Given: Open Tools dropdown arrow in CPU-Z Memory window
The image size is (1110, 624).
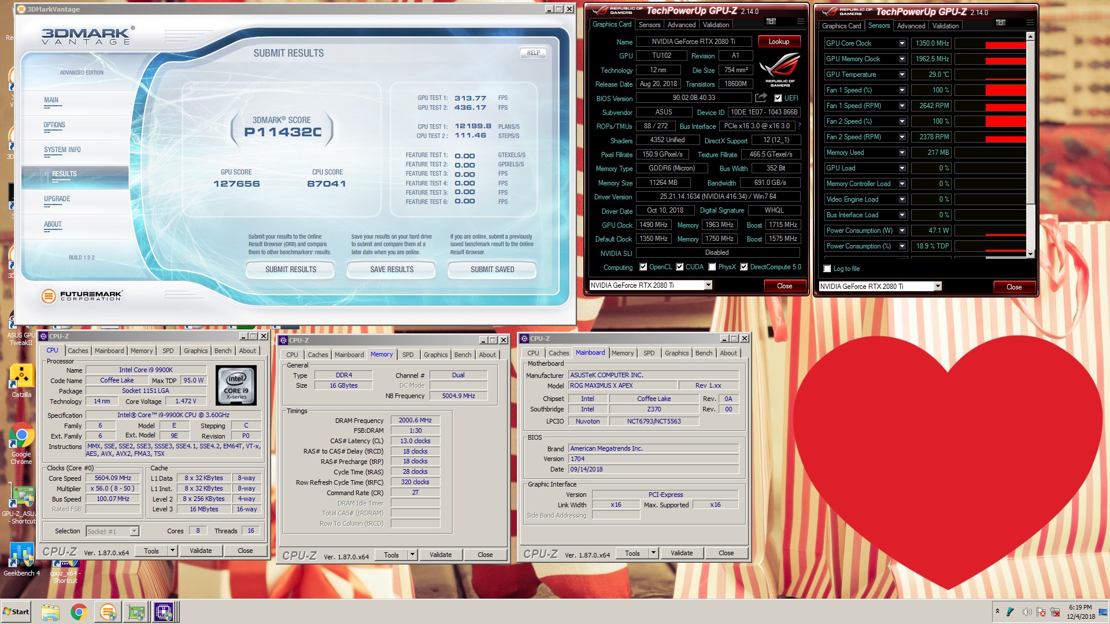Looking at the screenshot, I should [x=412, y=555].
